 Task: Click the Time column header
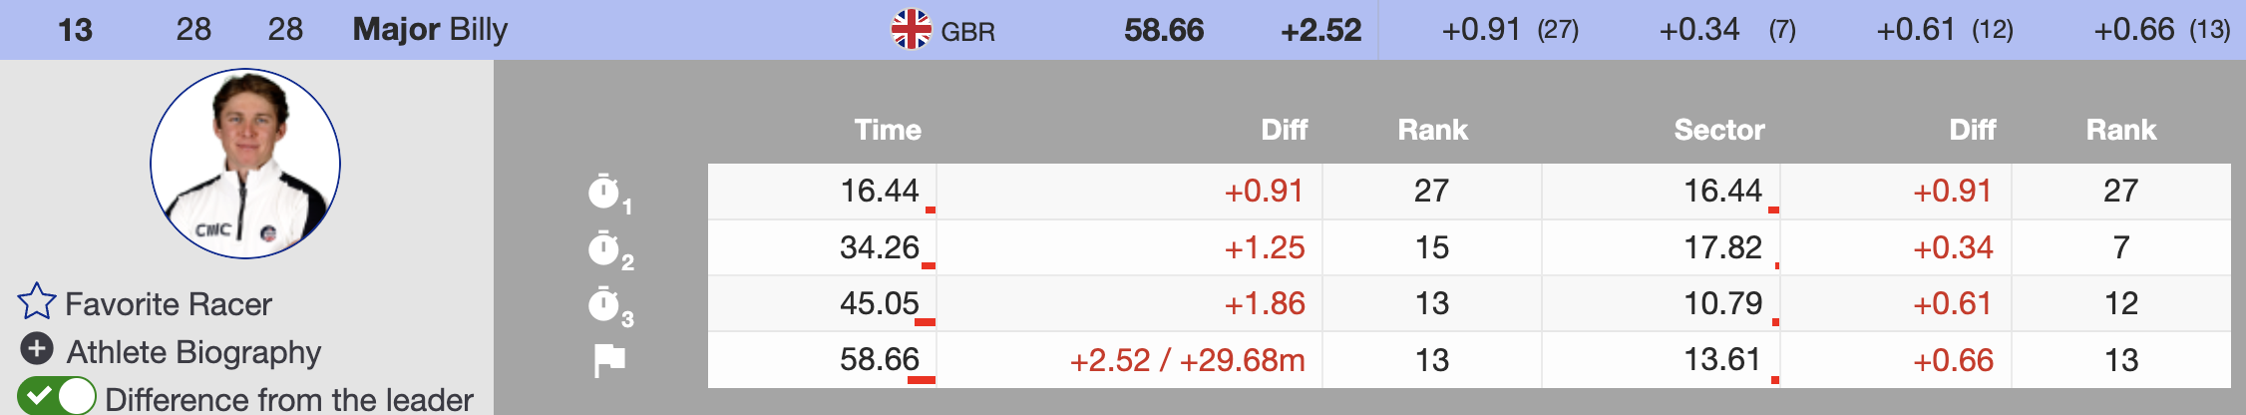pos(887,130)
